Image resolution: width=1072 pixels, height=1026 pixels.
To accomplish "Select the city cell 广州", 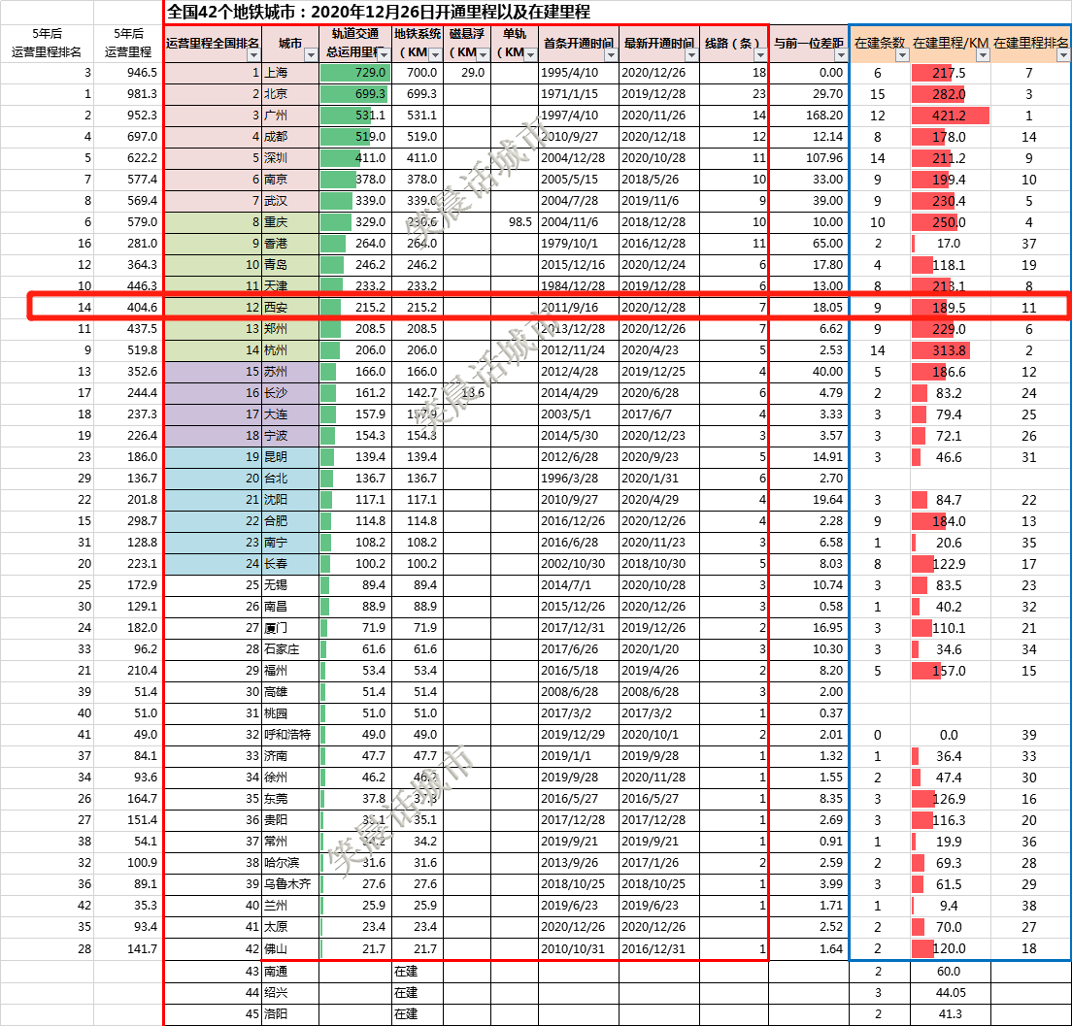I will pyautogui.click(x=290, y=116).
